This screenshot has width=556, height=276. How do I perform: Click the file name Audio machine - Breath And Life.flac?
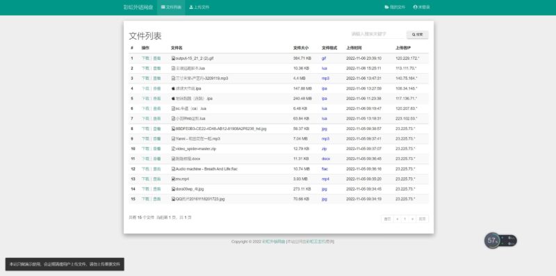click(x=206, y=169)
